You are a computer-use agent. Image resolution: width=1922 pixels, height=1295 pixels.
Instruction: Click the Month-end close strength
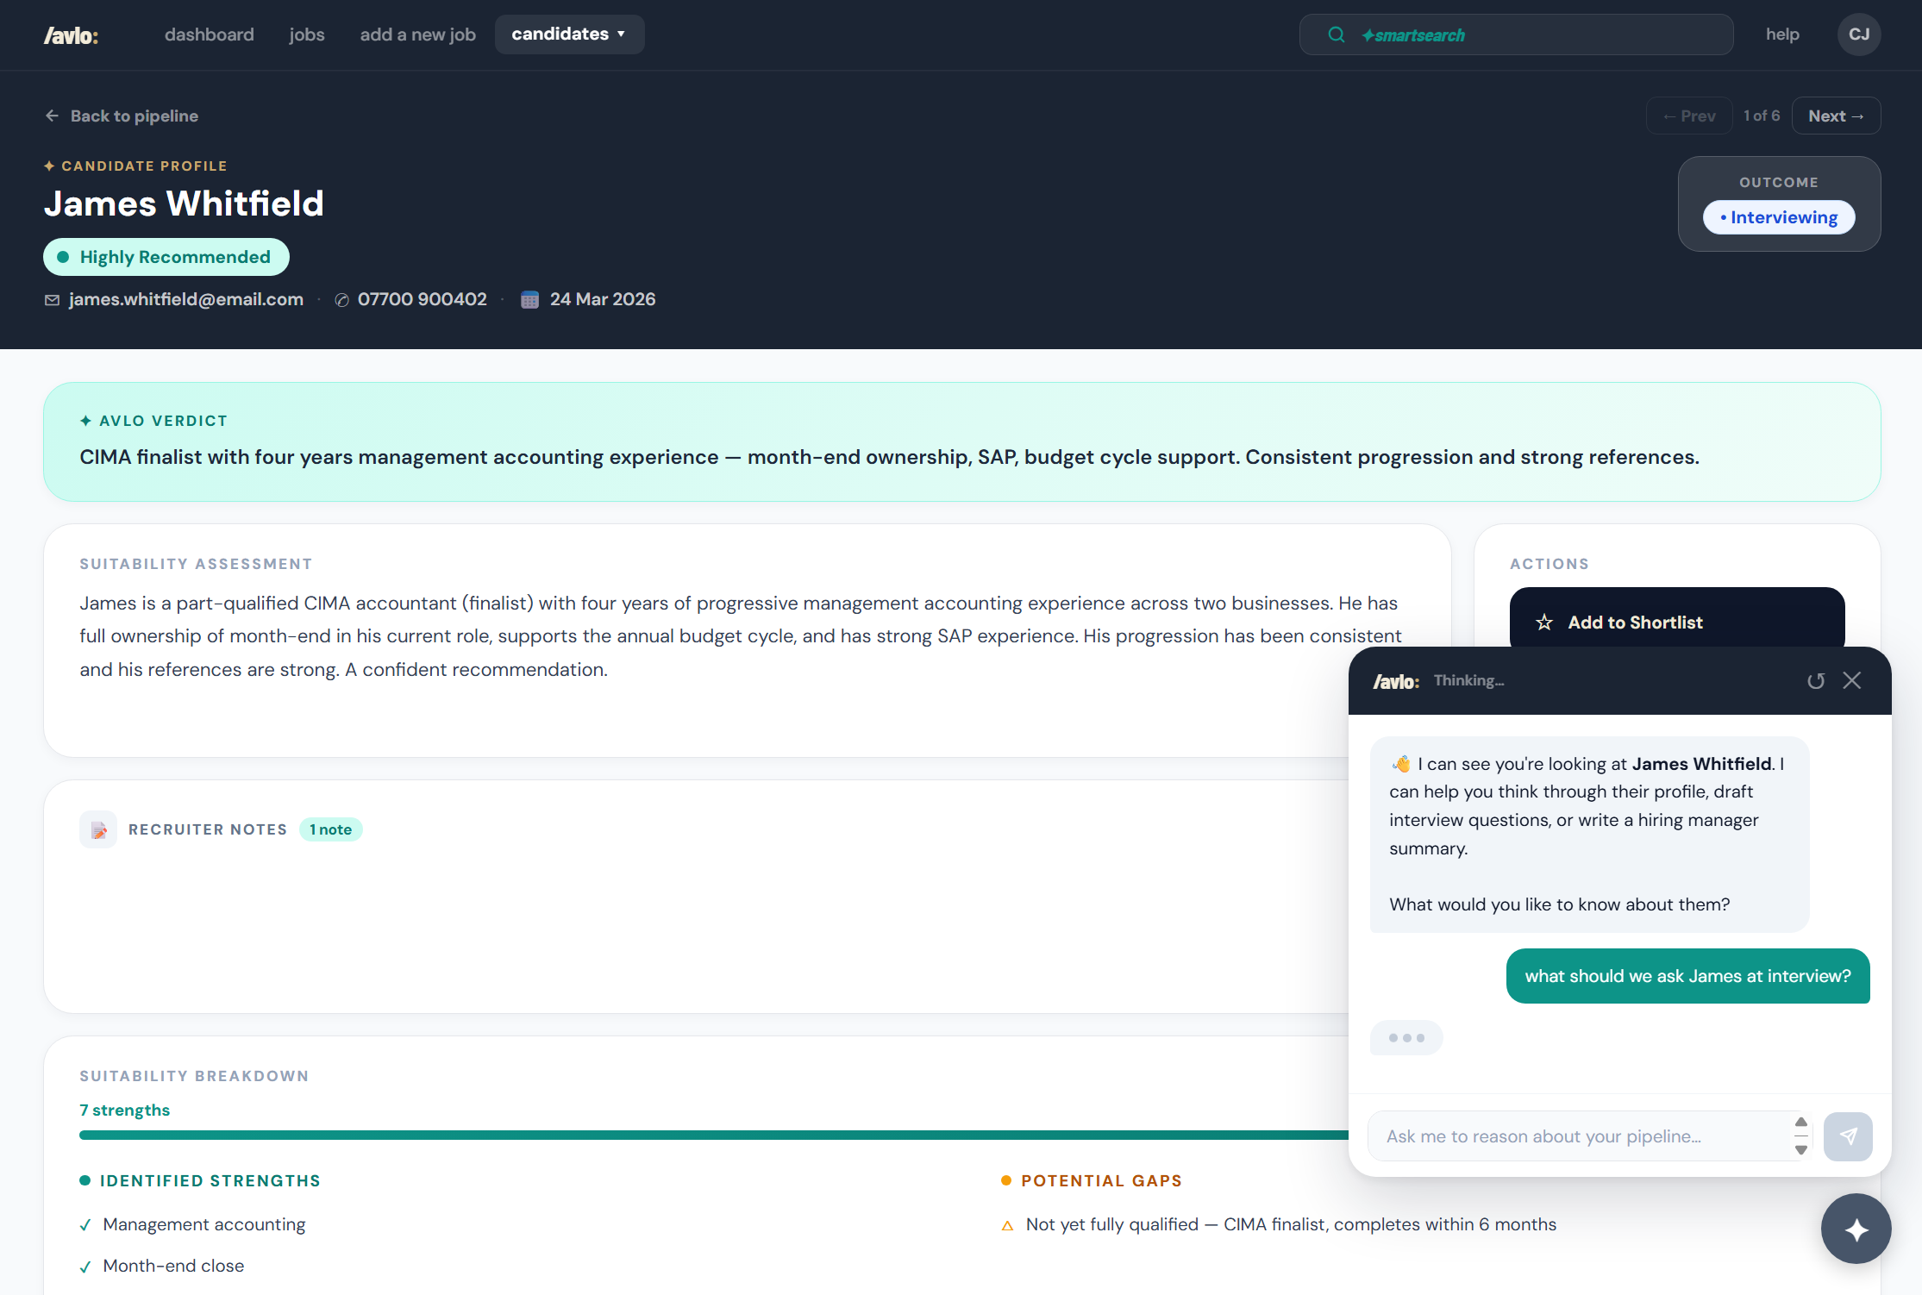point(173,1266)
